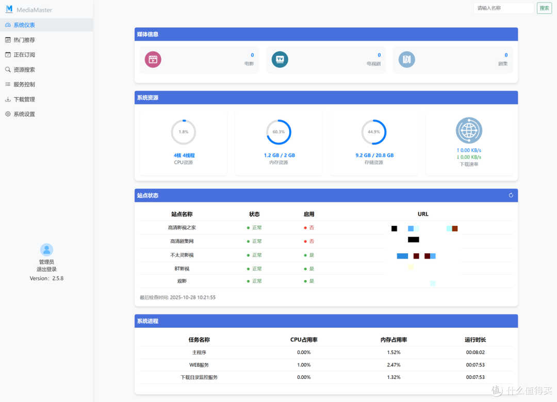Focus the 请输入名称 search field
This screenshot has height=402, width=557.
pos(504,8)
